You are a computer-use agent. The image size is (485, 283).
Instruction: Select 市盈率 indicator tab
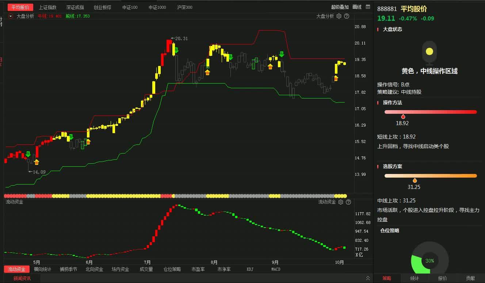click(198, 269)
